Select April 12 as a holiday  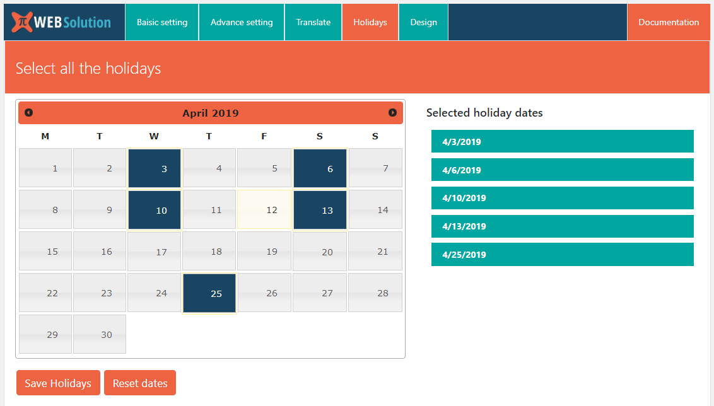point(264,209)
